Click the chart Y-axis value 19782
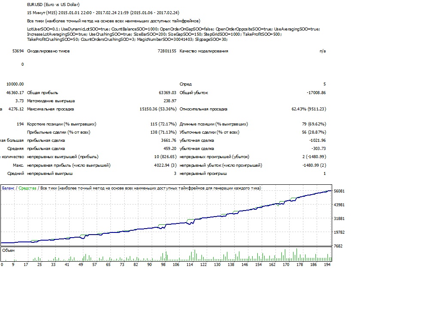The height and width of the screenshot is (330, 440). [339, 232]
